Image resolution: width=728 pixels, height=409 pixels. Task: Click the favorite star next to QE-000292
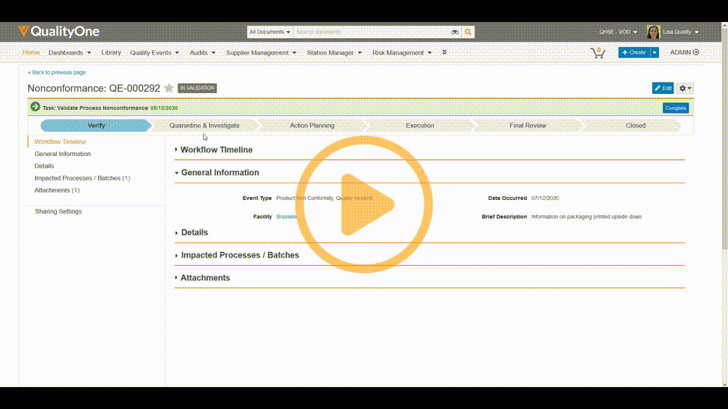click(169, 88)
